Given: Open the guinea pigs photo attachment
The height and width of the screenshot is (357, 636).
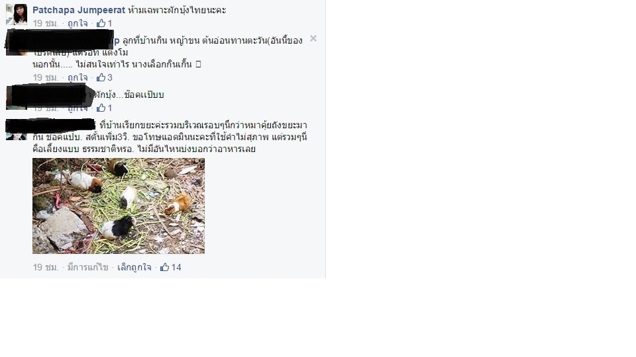Looking at the screenshot, I should [119, 206].
